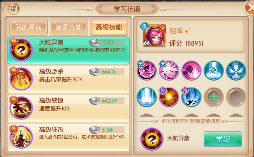254x157 pixels.
Task: Click 貂蝉 character portrait
Action: tap(154, 35)
